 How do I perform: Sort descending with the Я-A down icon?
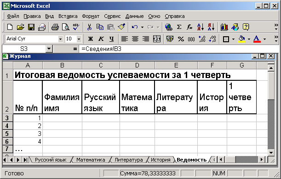[x=211, y=27]
